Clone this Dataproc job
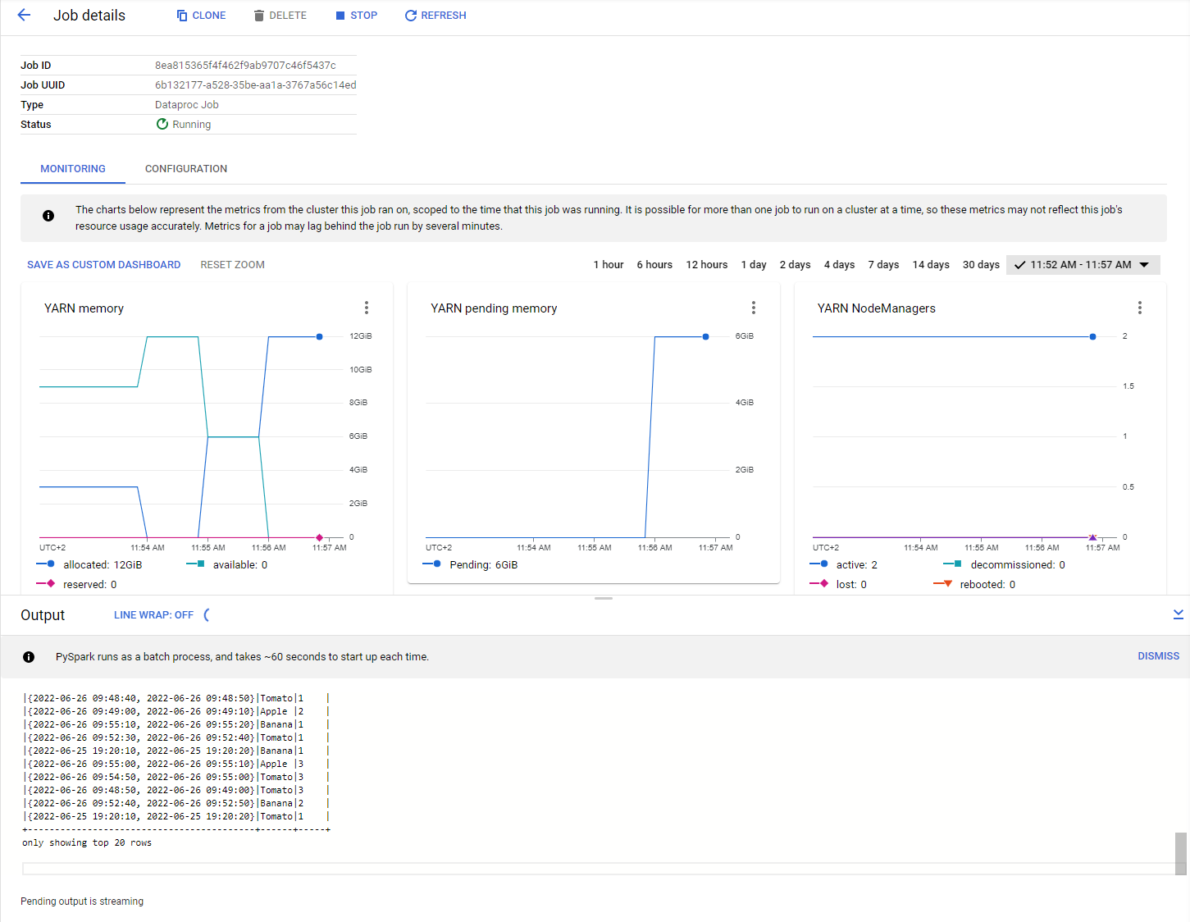Viewport: 1190px width, 922px height. pyautogui.click(x=202, y=16)
